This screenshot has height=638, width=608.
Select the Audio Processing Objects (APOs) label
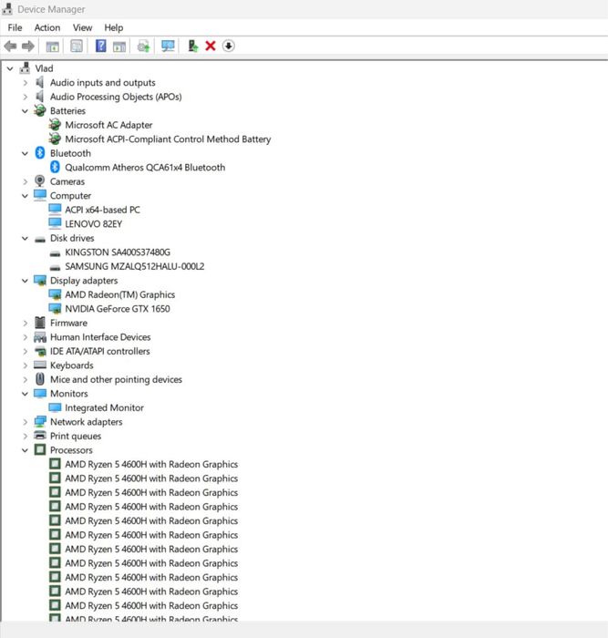click(x=116, y=97)
